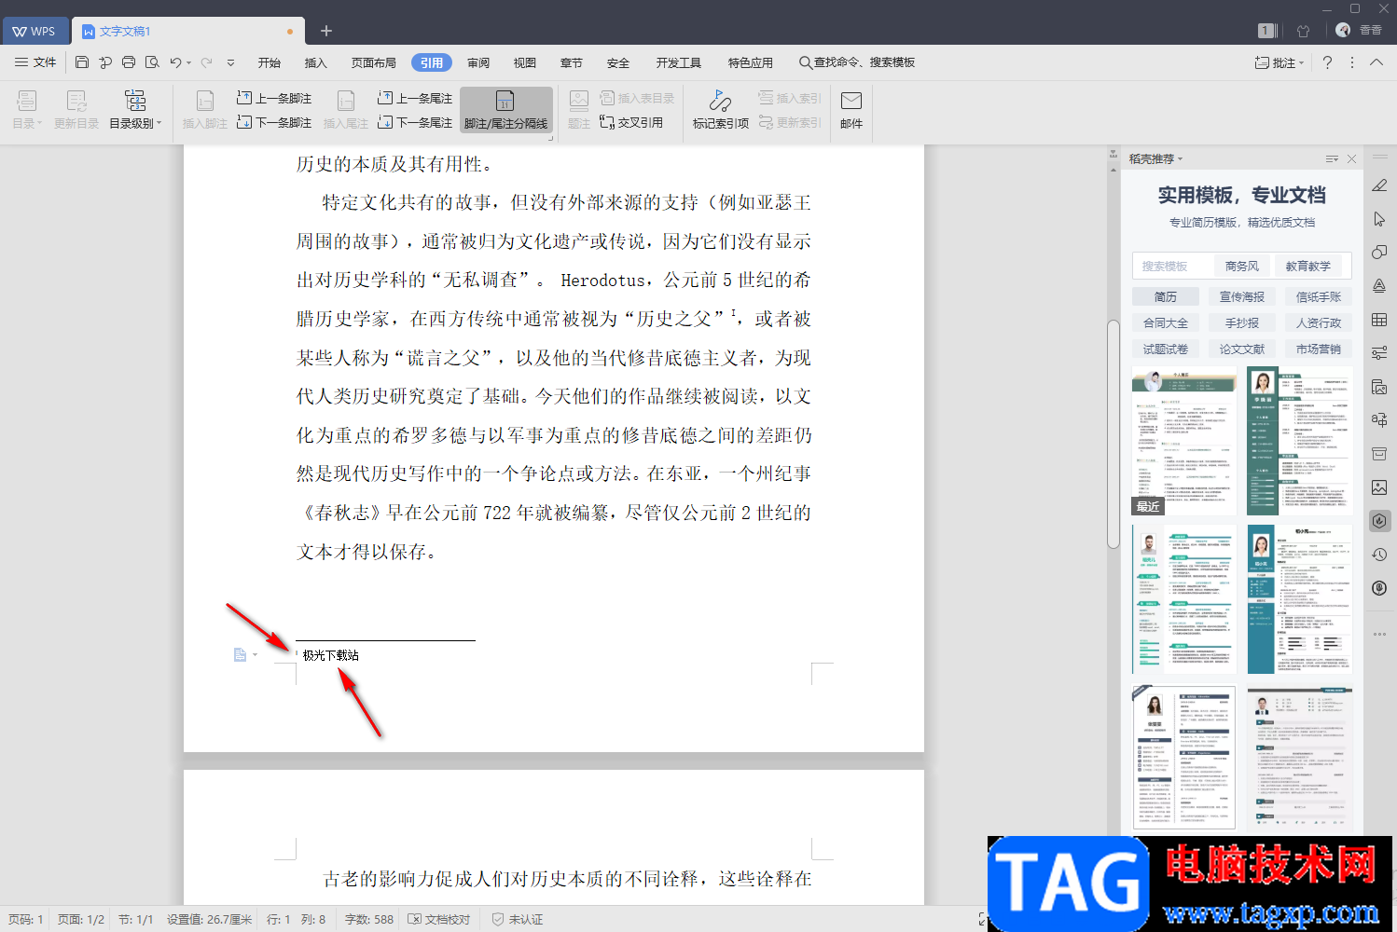
Task: Switch to the 插入 ribbon tab
Action: pos(315,62)
